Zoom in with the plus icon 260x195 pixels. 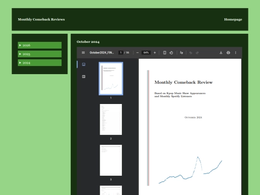tap(155, 52)
